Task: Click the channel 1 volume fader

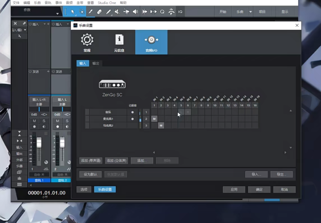Action: pos(39,143)
